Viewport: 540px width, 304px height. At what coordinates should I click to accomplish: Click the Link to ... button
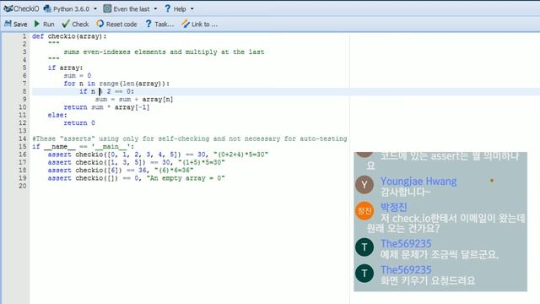tap(200, 24)
